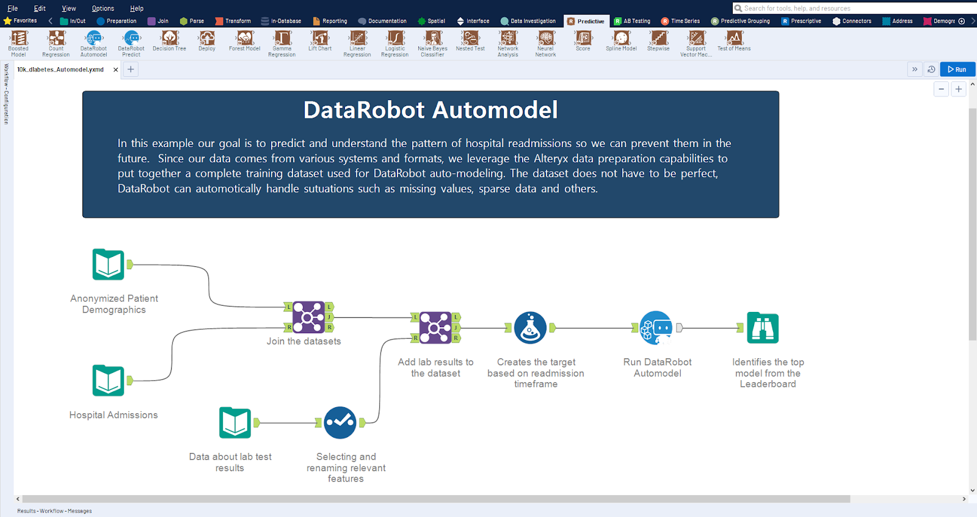The height and width of the screenshot is (517, 977).
Task: Switch to the Time Series palette
Action: click(x=680, y=21)
